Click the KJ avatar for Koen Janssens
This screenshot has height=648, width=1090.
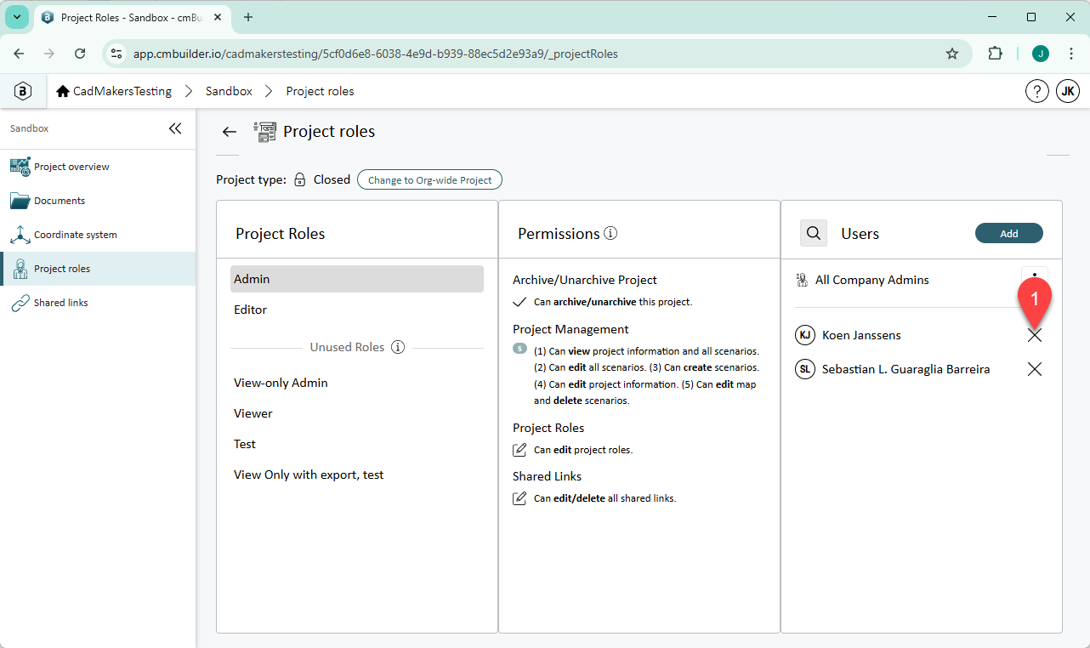click(804, 335)
